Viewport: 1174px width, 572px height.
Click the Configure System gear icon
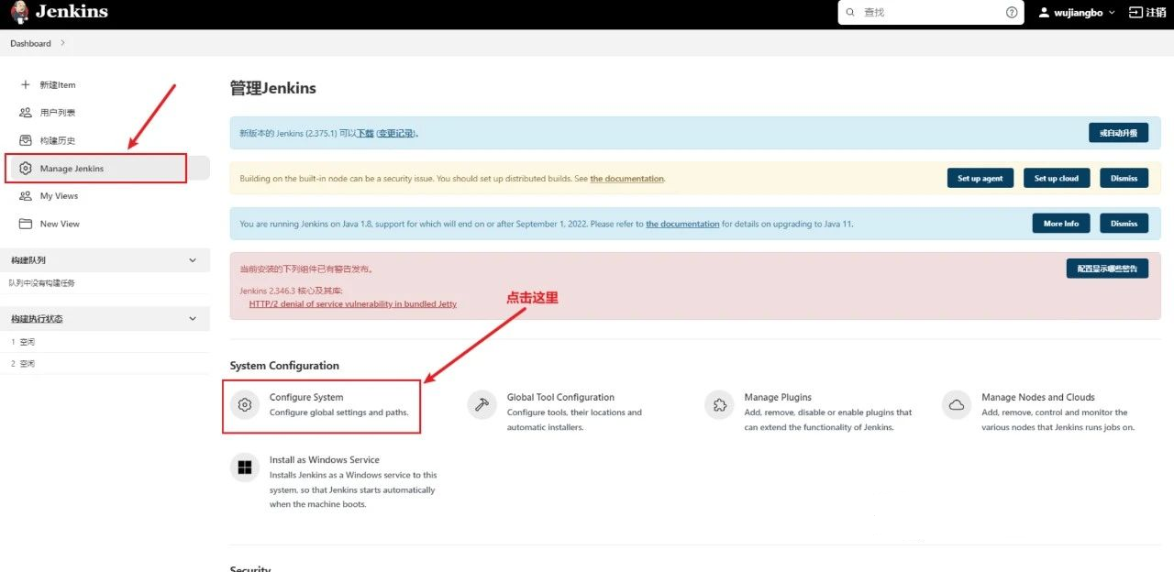coord(245,404)
